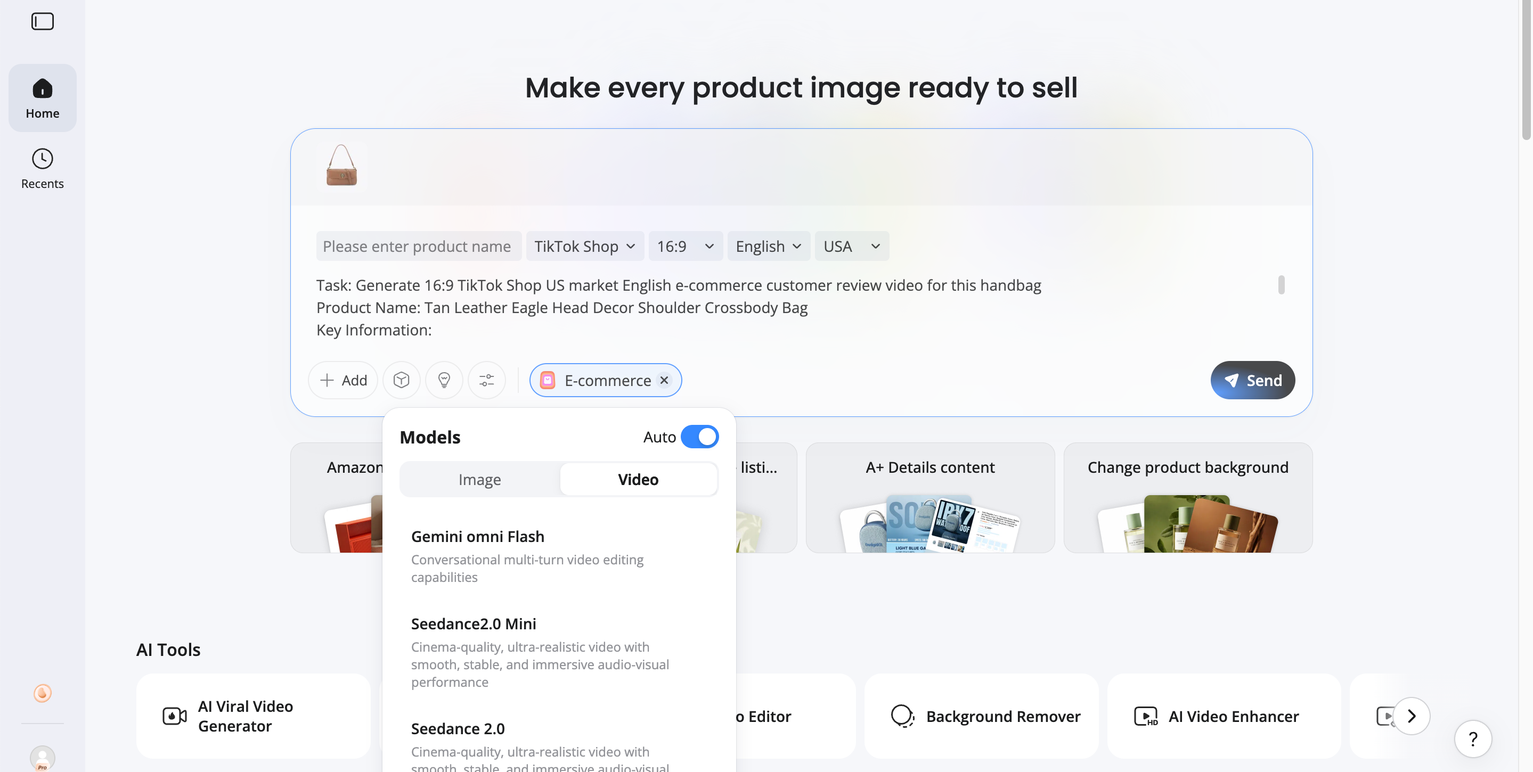Image resolution: width=1533 pixels, height=772 pixels.
Task: Switch to the Video models tab
Action: (638, 479)
